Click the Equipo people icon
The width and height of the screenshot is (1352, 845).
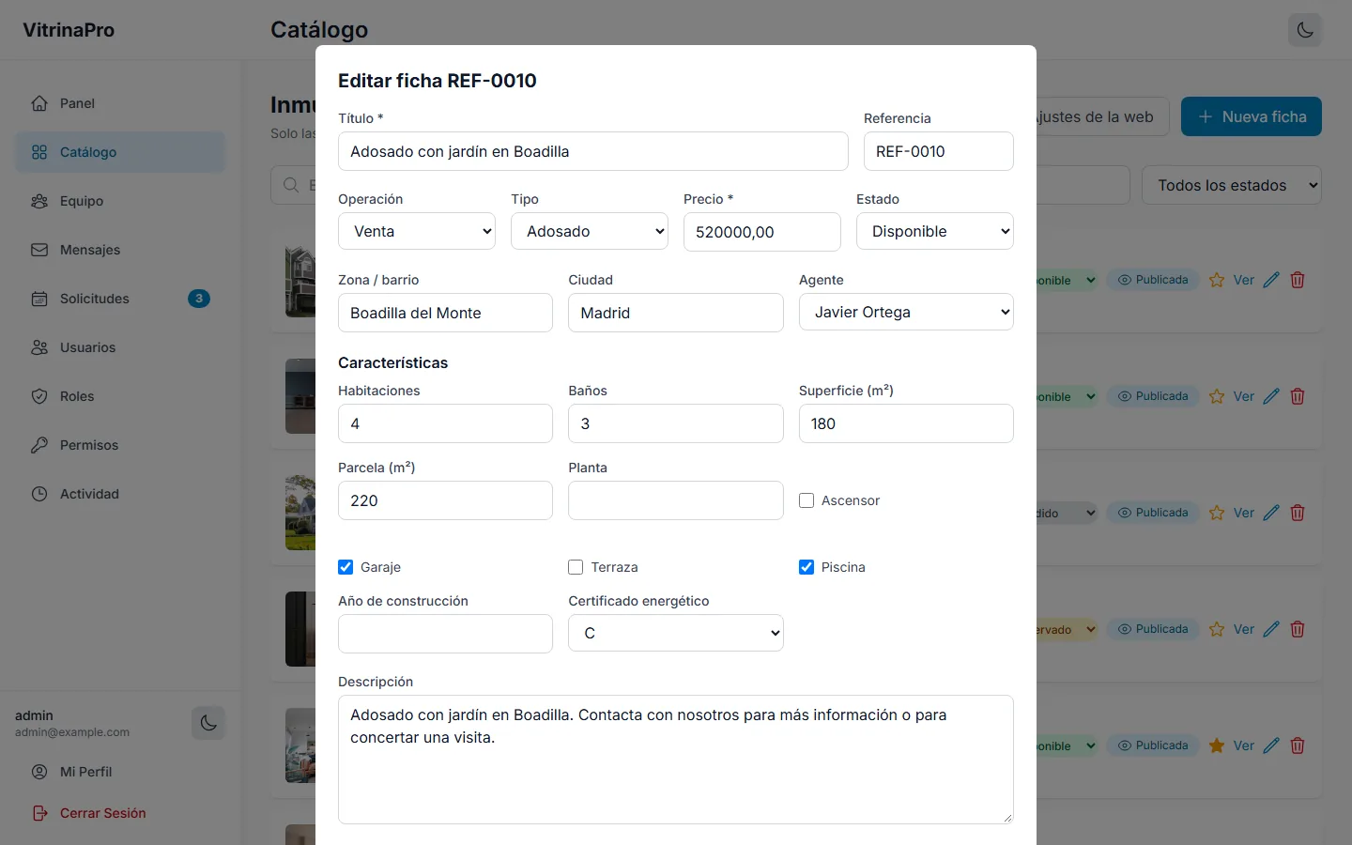(x=39, y=201)
